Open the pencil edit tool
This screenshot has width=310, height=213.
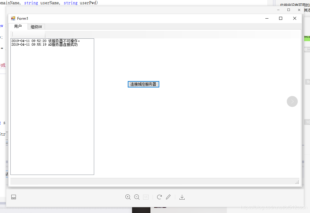tap(168, 197)
